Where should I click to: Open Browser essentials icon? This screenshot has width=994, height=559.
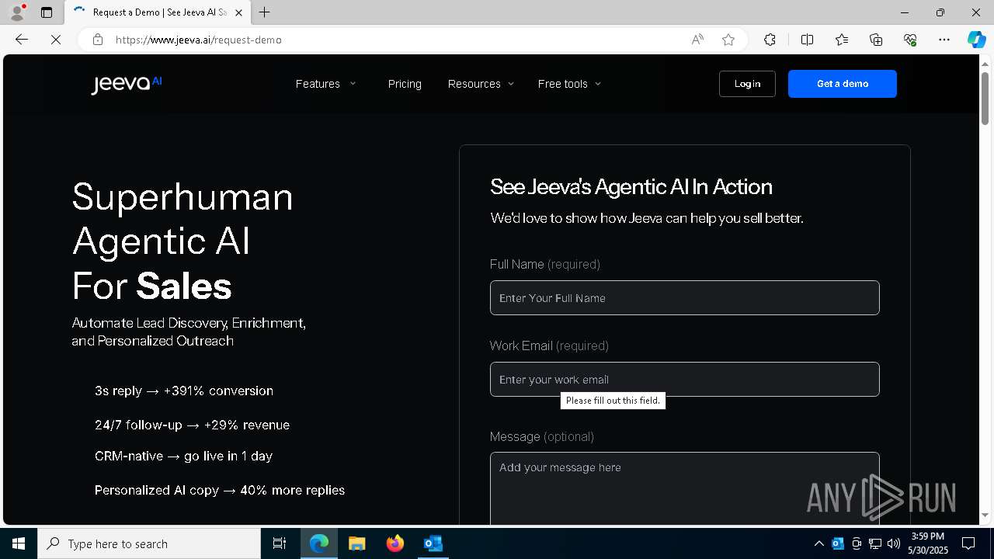(x=910, y=40)
